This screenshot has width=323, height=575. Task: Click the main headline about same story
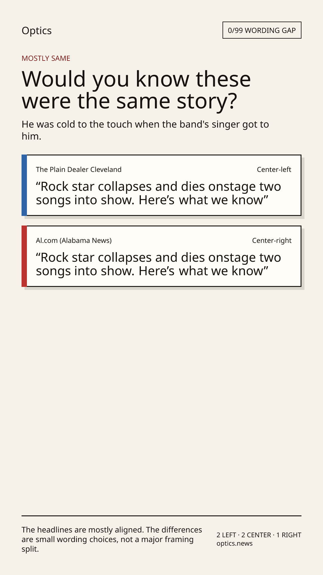(x=136, y=90)
